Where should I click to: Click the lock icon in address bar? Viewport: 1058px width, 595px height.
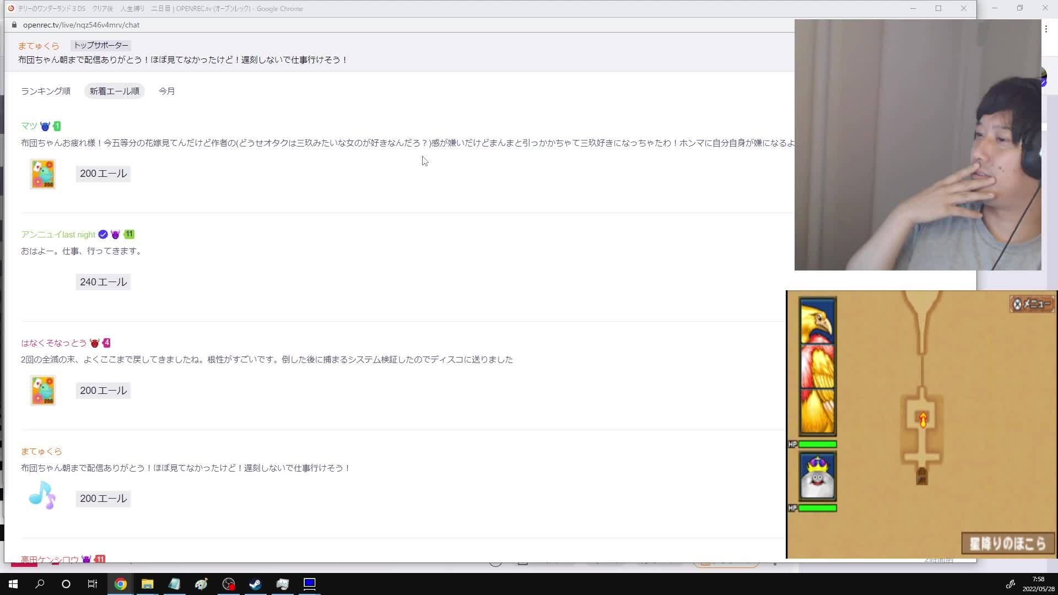[14, 25]
